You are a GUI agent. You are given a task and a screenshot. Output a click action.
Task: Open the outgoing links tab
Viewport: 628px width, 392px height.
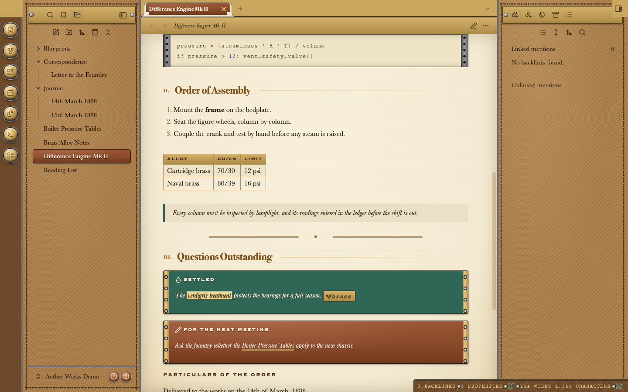click(x=529, y=15)
